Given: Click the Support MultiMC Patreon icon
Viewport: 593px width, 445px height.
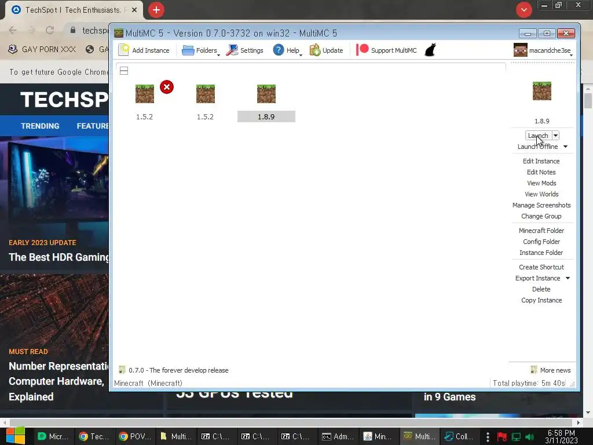Looking at the screenshot, I should 363,50.
